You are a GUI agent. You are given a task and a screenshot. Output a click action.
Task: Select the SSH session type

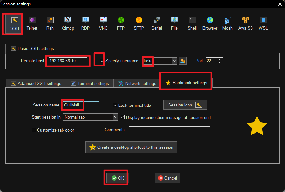tap(15, 24)
